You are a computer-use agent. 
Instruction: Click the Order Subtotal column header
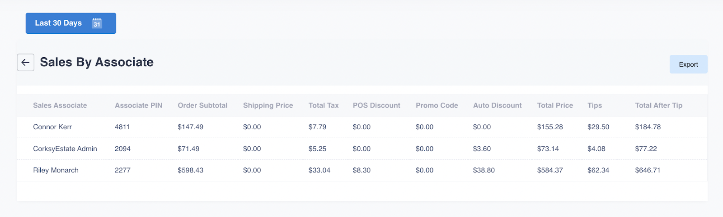pos(202,105)
